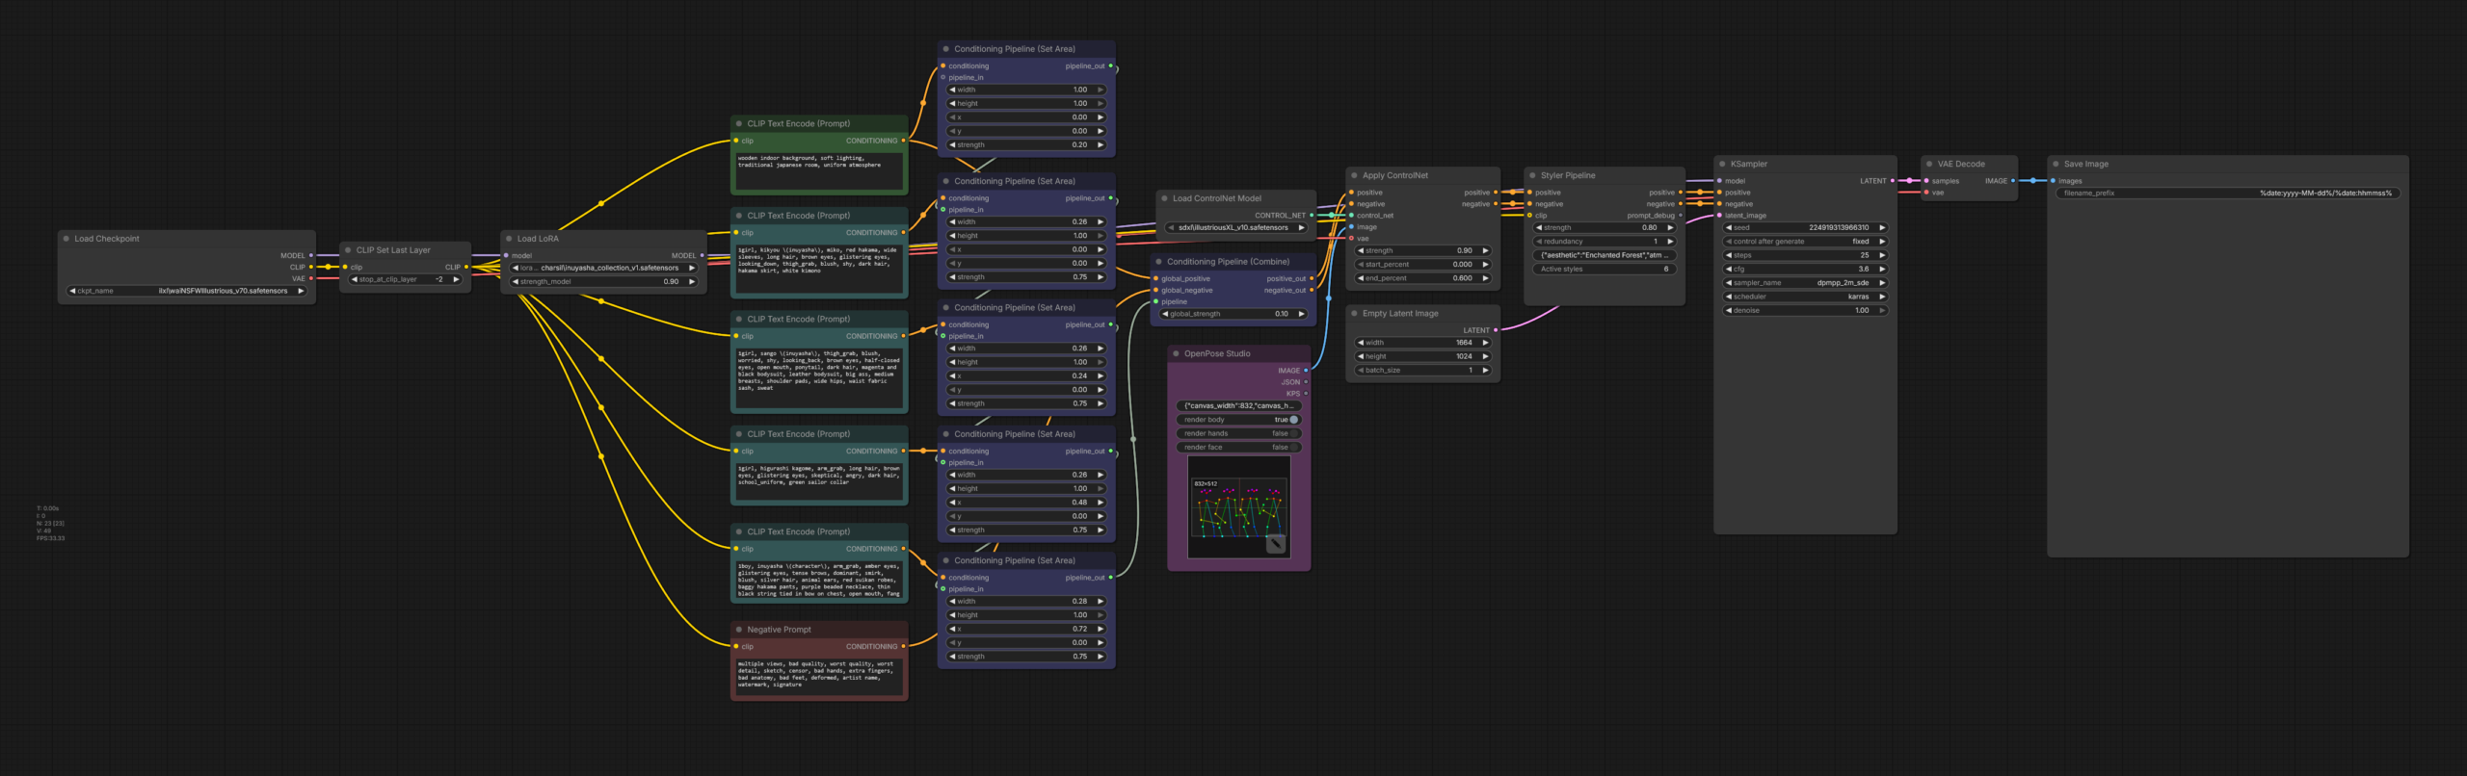
Task: Collapse the KSampler node using its title dot
Action: (x=1720, y=165)
